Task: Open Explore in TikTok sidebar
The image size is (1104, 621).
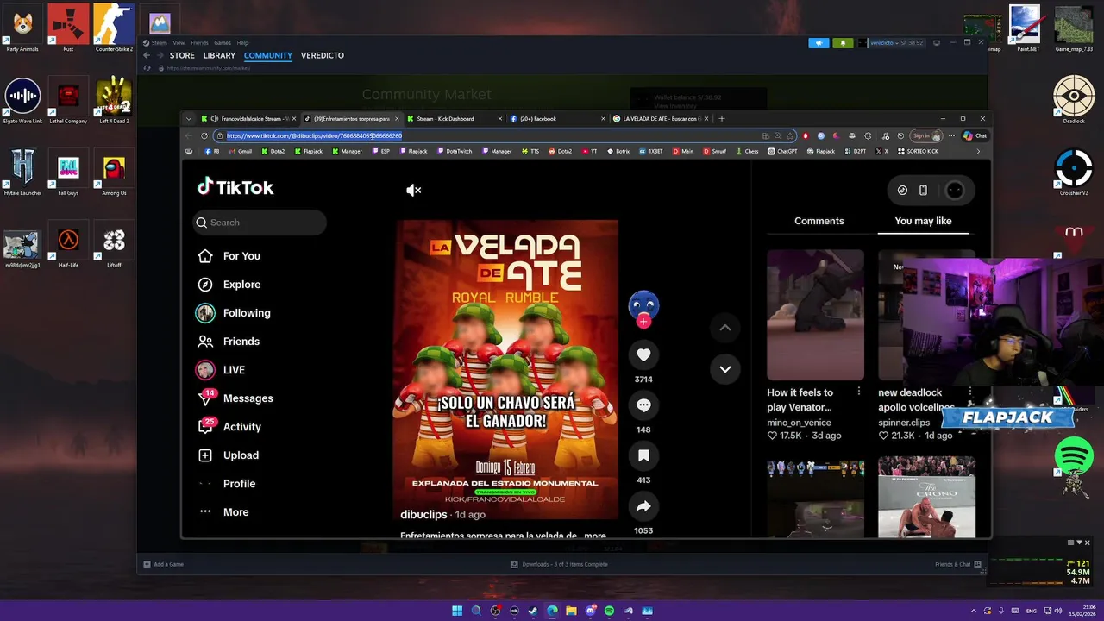Action: coord(229,285)
